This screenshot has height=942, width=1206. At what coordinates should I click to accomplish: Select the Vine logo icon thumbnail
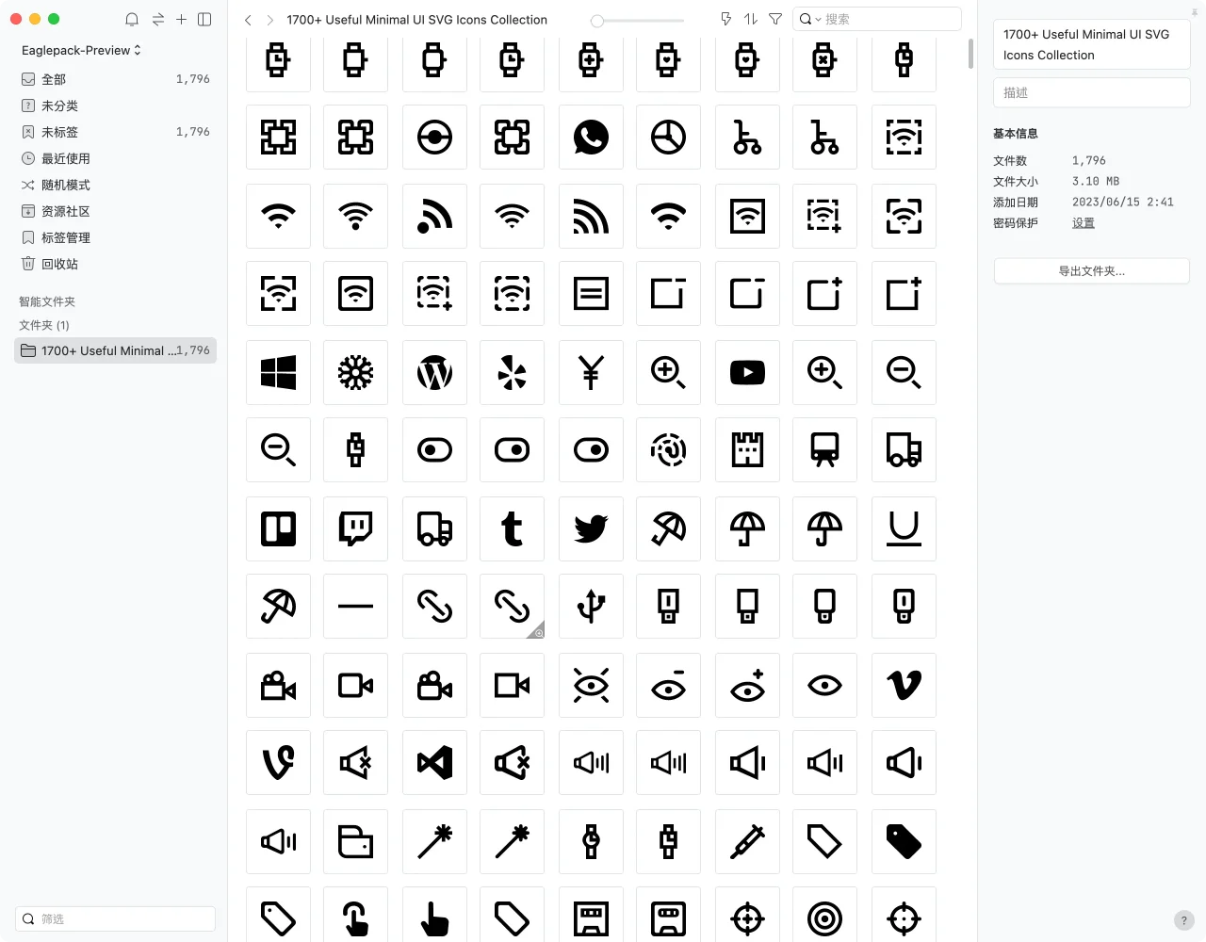(278, 763)
